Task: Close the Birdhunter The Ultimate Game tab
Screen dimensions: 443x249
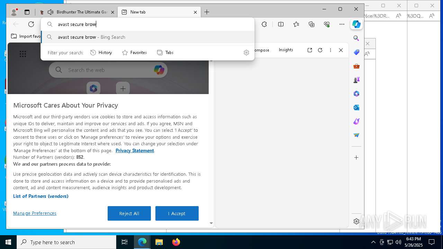Action: 112,12
